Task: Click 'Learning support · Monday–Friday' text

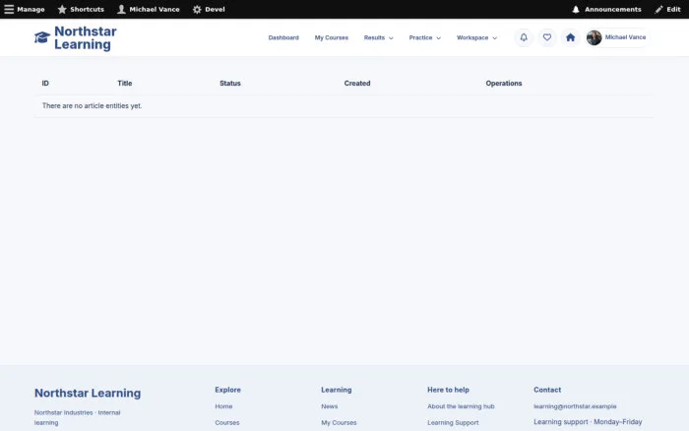Action: coord(588,422)
